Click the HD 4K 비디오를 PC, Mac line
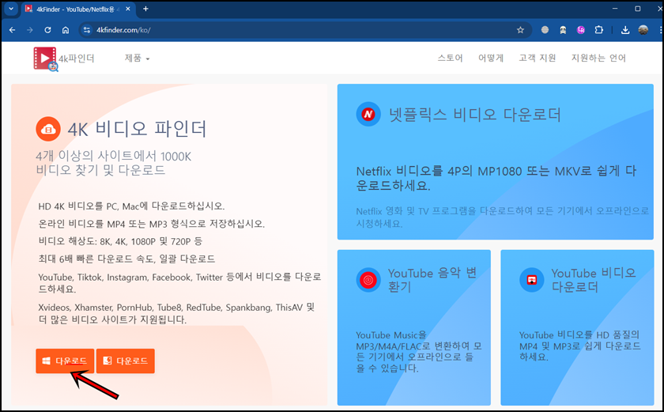Screen dimensions: 664x412 point(131,206)
